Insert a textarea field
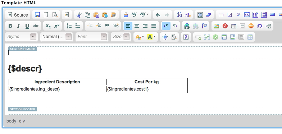 (x=255, y=15)
